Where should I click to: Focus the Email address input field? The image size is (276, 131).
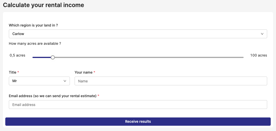(138, 105)
